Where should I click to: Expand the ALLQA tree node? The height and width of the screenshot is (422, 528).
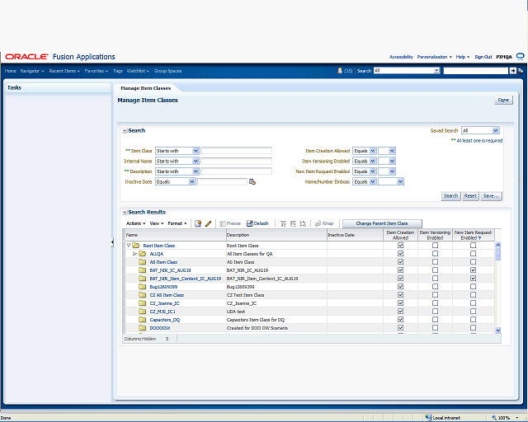(x=134, y=254)
